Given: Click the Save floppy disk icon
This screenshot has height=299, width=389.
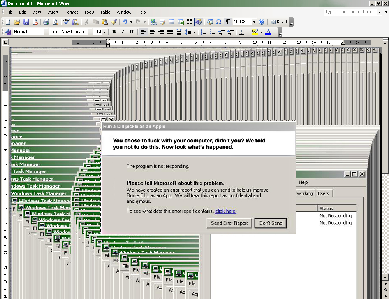Looking at the screenshot, I should pos(26,22).
